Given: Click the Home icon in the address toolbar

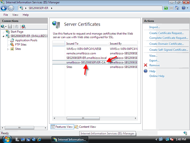Looking at the screenshot, I should pyautogui.click(x=177, y=8).
